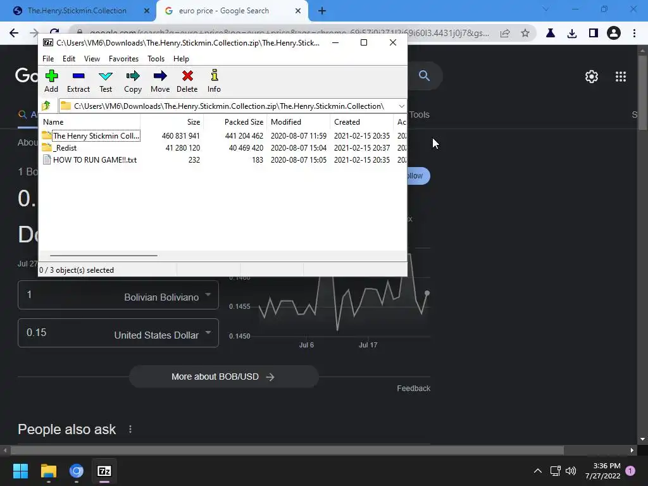Screen dimensions: 648x486
Task: Share this page via the share icon
Action: pyautogui.click(x=504, y=33)
